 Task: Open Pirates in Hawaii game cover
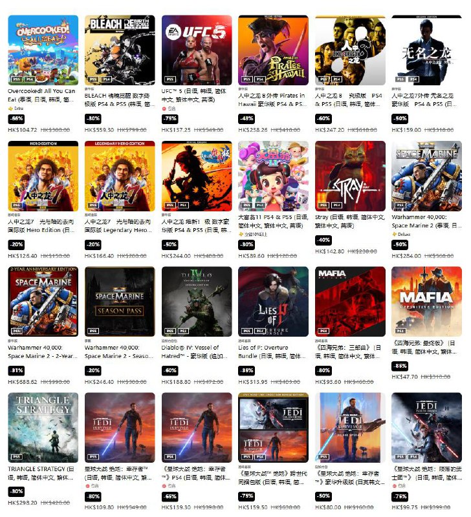tap(273, 50)
